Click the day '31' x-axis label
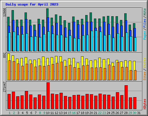This screenshot has height=116, width=148. click(x=139, y=113)
